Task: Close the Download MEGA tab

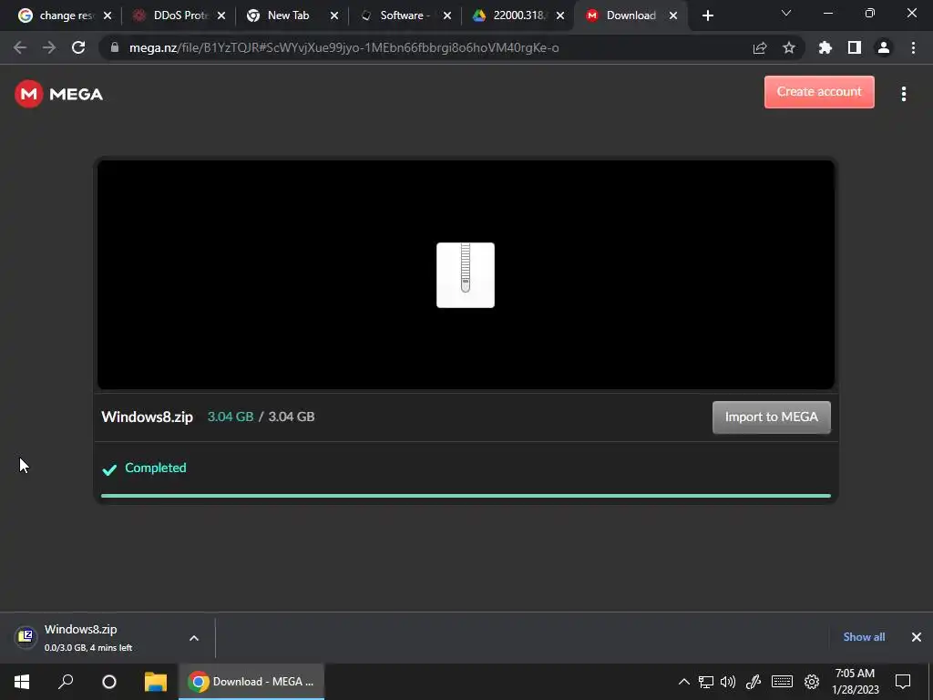Action: tap(673, 15)
